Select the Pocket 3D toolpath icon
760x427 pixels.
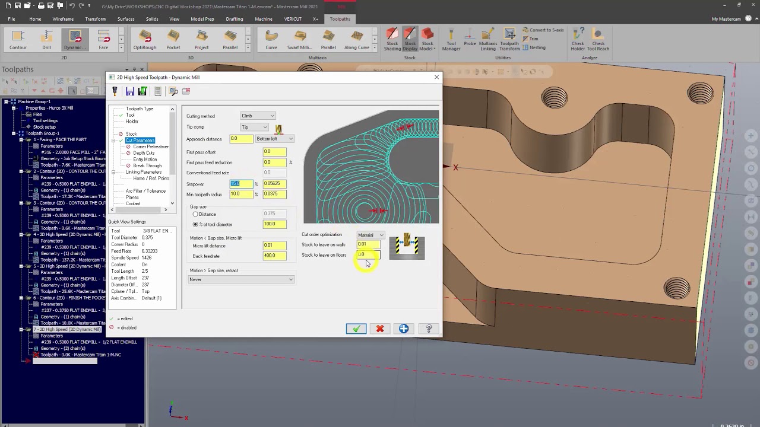click(x=173, y=40)
